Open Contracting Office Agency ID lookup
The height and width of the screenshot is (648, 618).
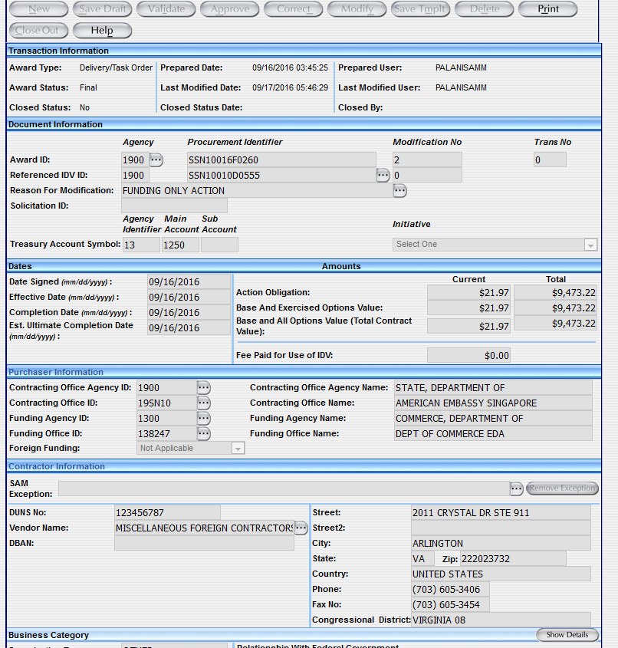coord(204,387)
